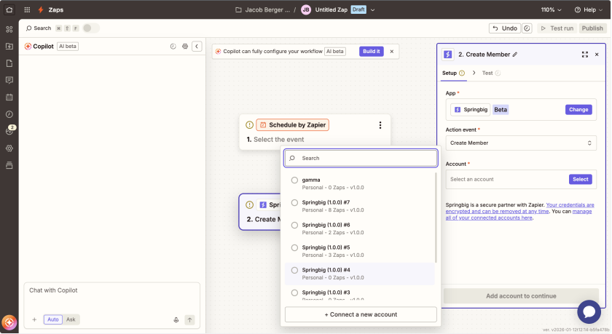
Task: Send the Copilot message with arrow
Action: click(189, 319)
